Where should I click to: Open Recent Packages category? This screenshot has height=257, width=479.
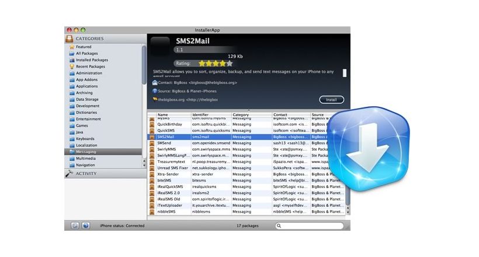coord(91,67)
